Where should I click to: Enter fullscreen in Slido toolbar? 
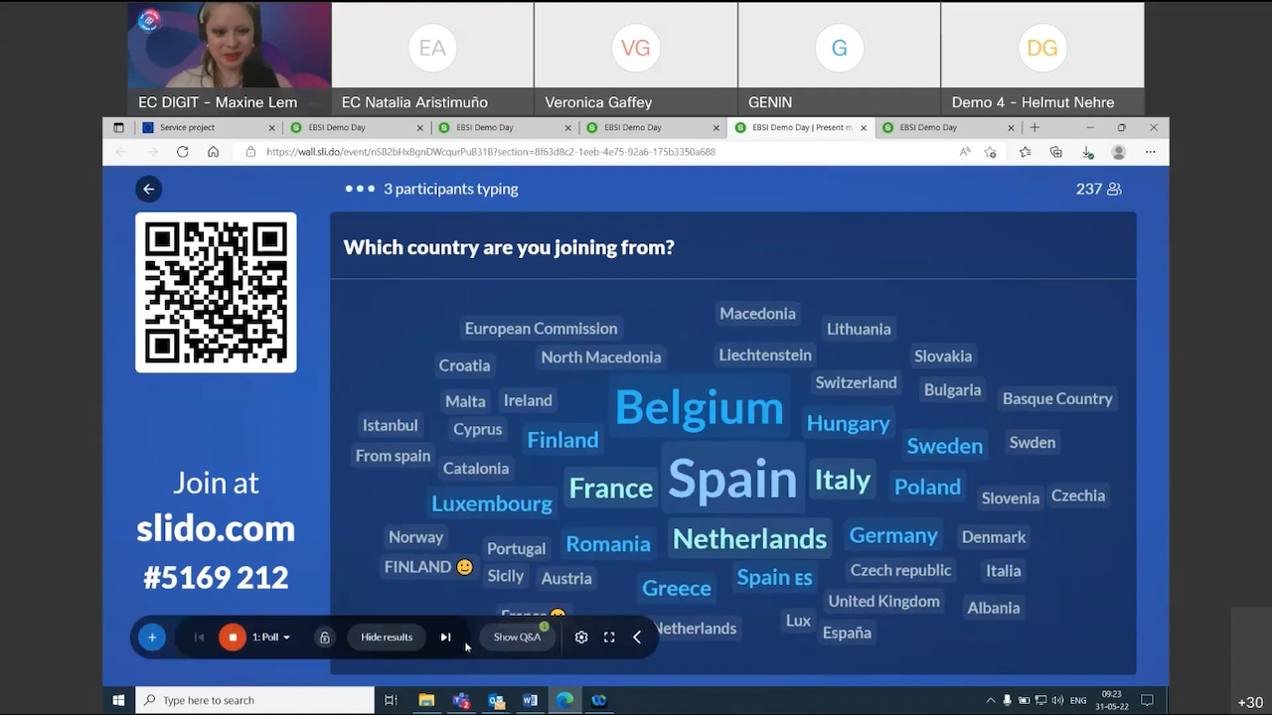pos(609,638)
